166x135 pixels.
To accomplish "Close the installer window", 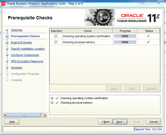I will [158, 3].
